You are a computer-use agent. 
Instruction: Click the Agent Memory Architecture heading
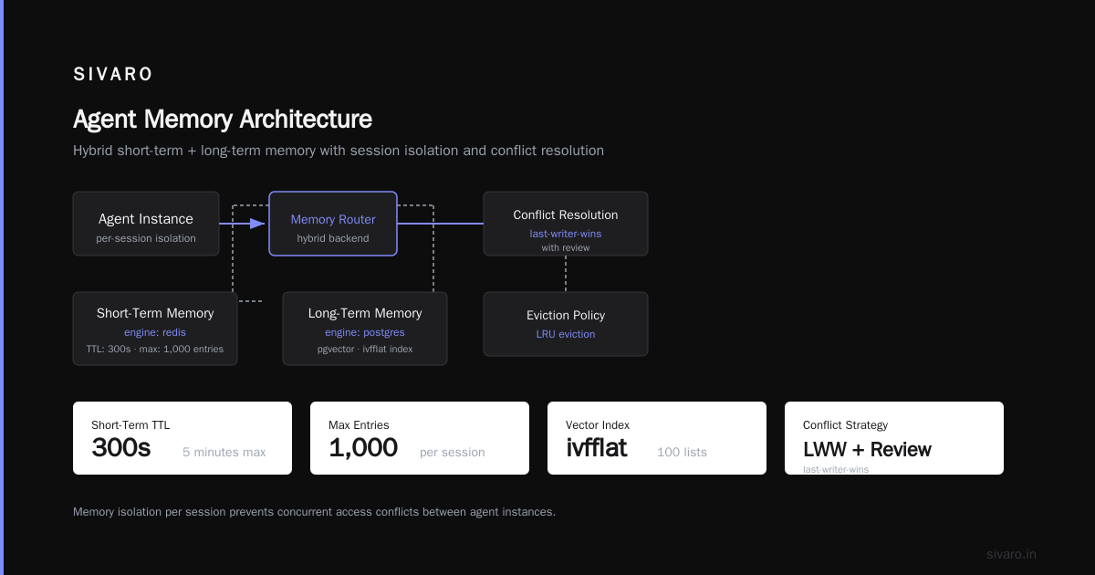point(223,120)
